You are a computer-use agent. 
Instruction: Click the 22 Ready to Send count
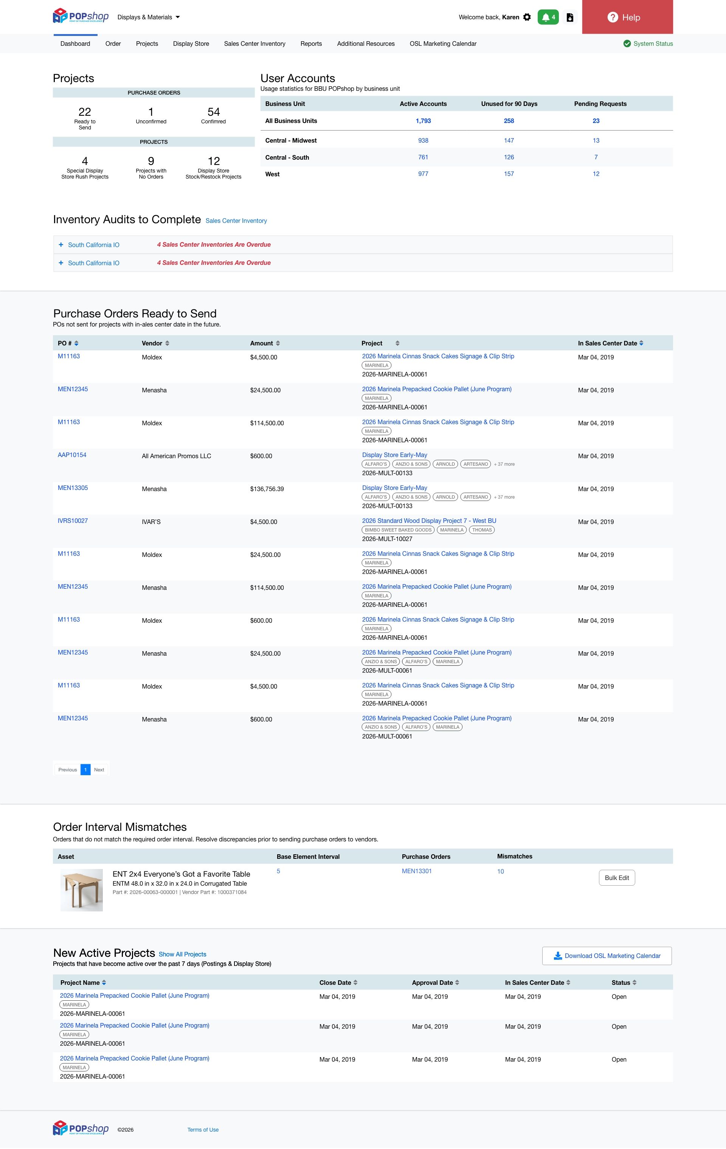pyautogui.click(x=84, y=112)
